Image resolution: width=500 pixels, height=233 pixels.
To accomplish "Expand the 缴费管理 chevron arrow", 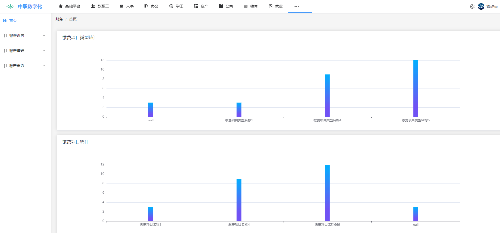I will click(x=44, y=51).
